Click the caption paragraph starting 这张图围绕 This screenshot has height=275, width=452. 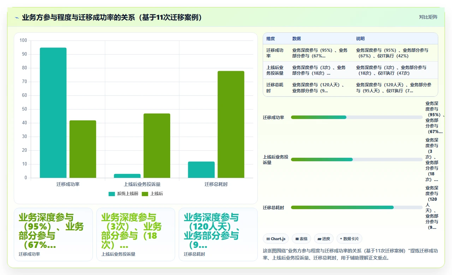[350, 254]
